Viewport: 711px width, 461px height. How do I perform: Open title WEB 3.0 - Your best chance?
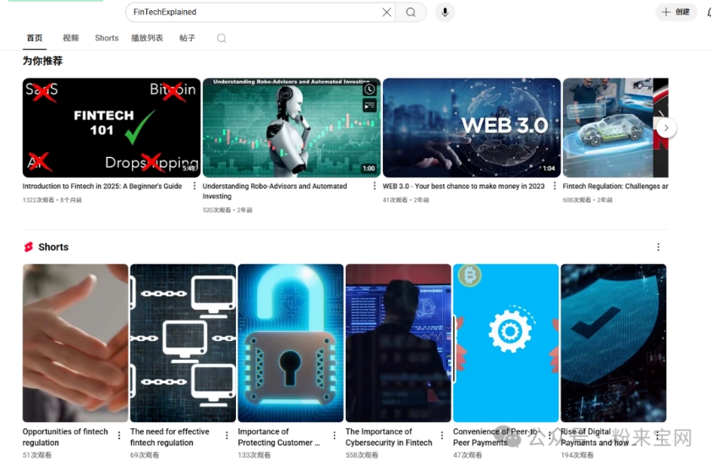(463, 186)
